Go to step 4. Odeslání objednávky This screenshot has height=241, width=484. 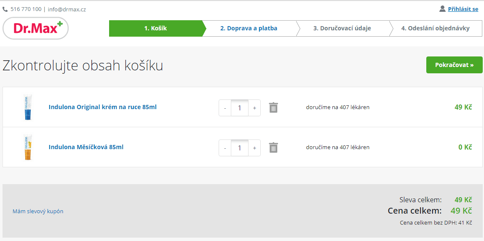click(435, 28)
